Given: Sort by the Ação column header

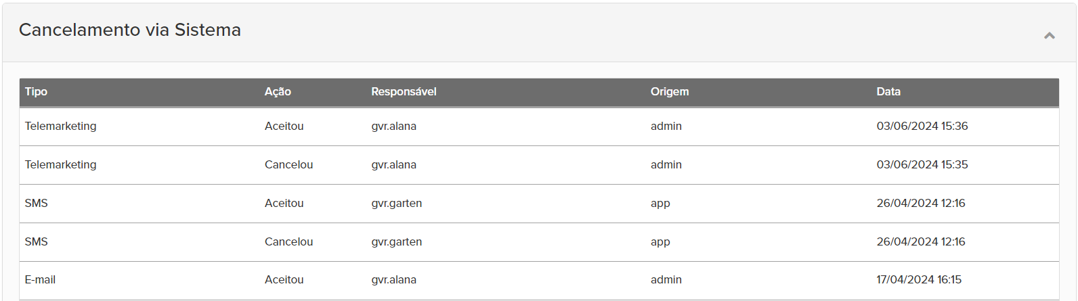Looking at the screenshot, I should 278,91.
